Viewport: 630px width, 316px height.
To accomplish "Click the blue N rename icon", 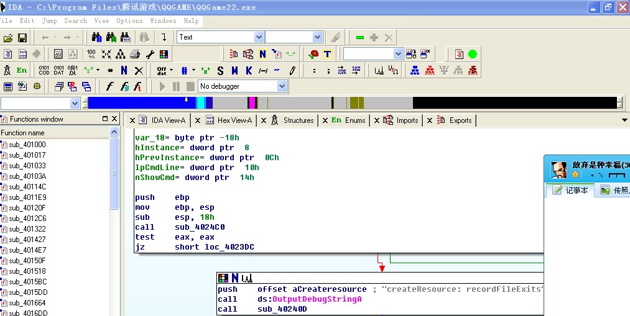I will tap(124, 71).
